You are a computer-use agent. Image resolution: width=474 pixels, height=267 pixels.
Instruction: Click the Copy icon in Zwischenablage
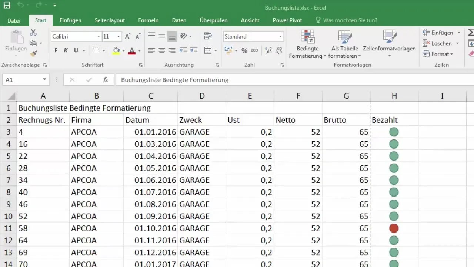[x=33, y=43]
